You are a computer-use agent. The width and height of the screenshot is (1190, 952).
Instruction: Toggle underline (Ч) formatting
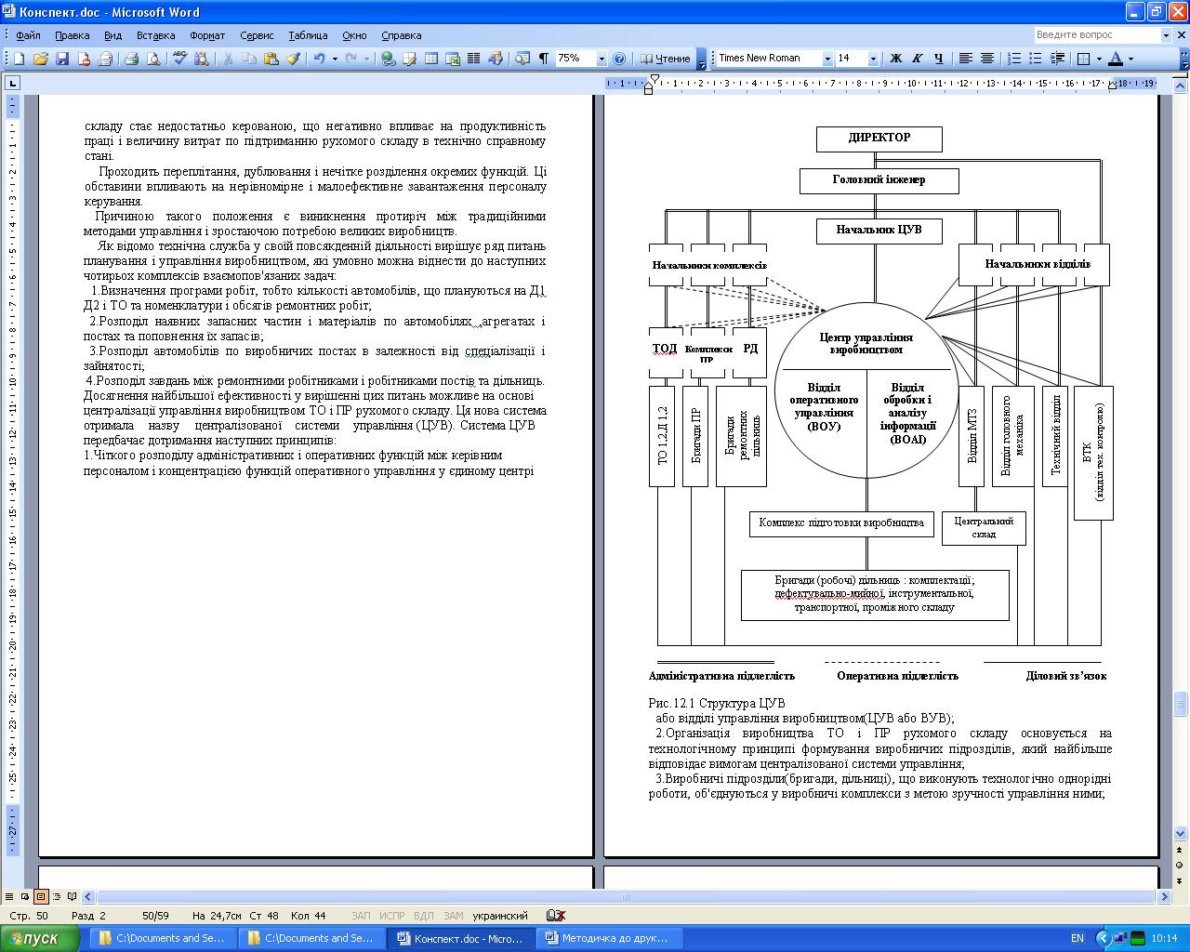(x=939, y=59)
